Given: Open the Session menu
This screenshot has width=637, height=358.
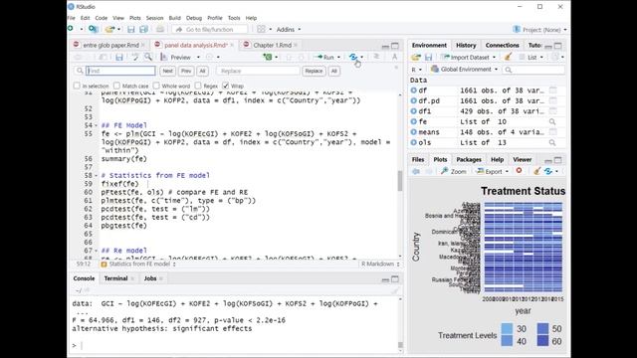Looking at the screenshot, I should [154, 18].
